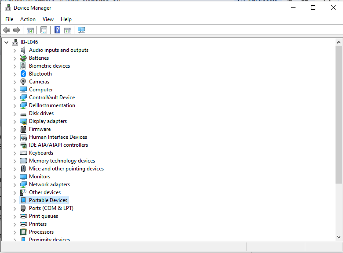Expand the Network adapters category
Viewport: 343px width, 253px height.
(15, 185)
